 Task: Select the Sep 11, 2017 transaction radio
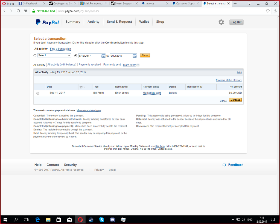[x=38, y=93]
